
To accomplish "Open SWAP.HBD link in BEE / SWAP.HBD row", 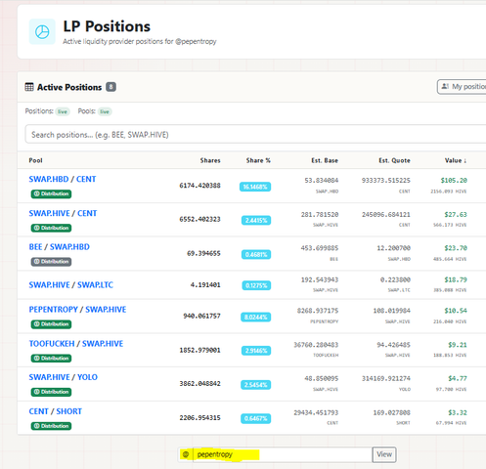I will tap(69, 247).
